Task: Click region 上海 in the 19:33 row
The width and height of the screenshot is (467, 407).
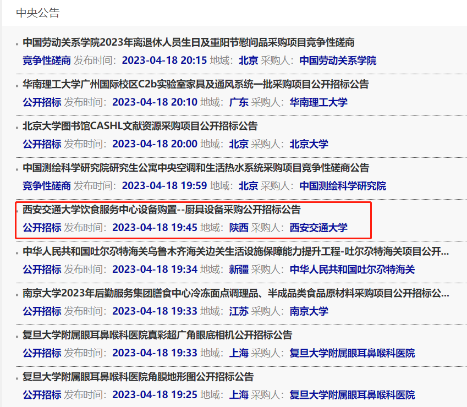Action: 239,353
